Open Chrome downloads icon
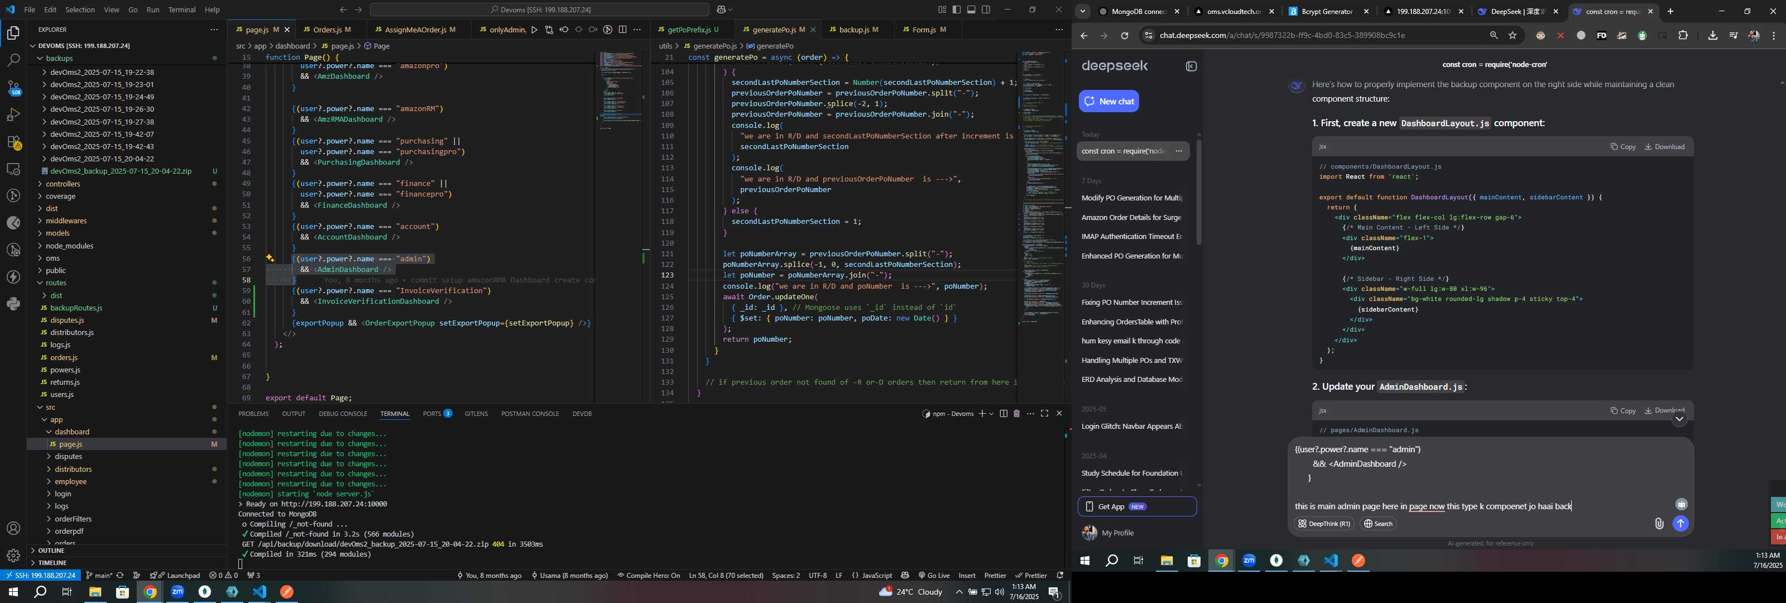 click(1712, 35)
